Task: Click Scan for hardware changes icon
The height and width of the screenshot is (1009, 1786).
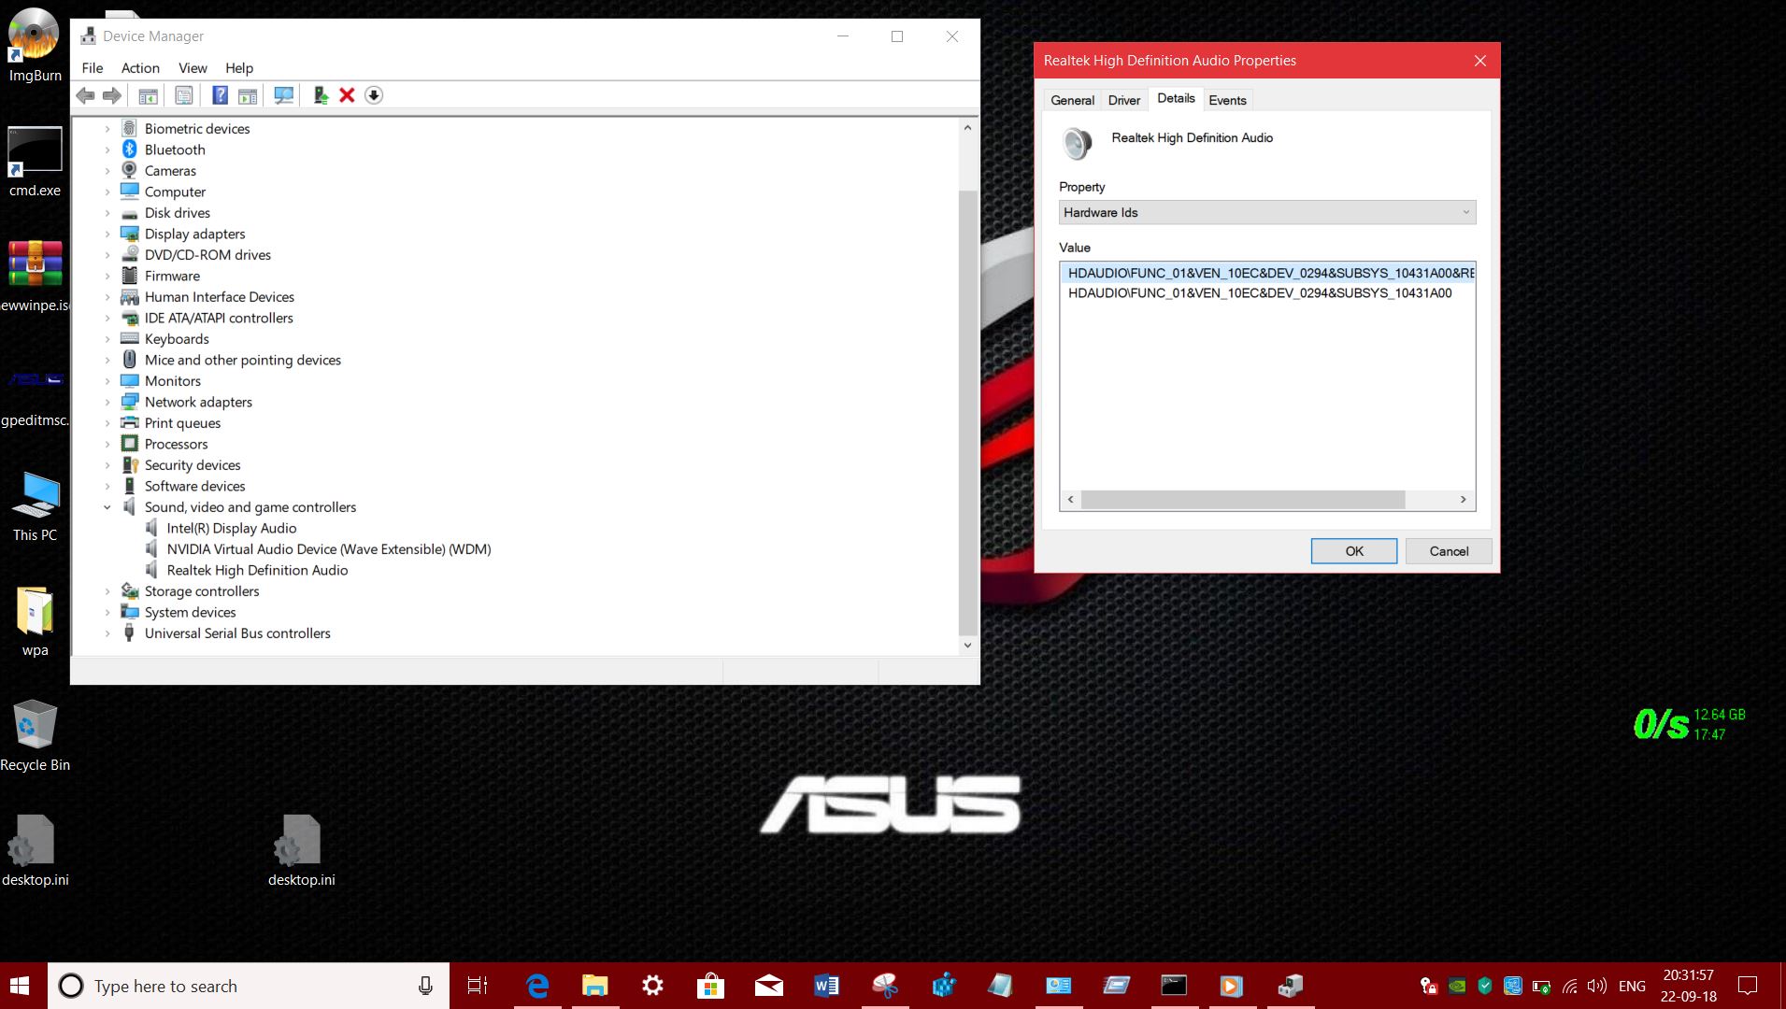Action: [284, 95]
